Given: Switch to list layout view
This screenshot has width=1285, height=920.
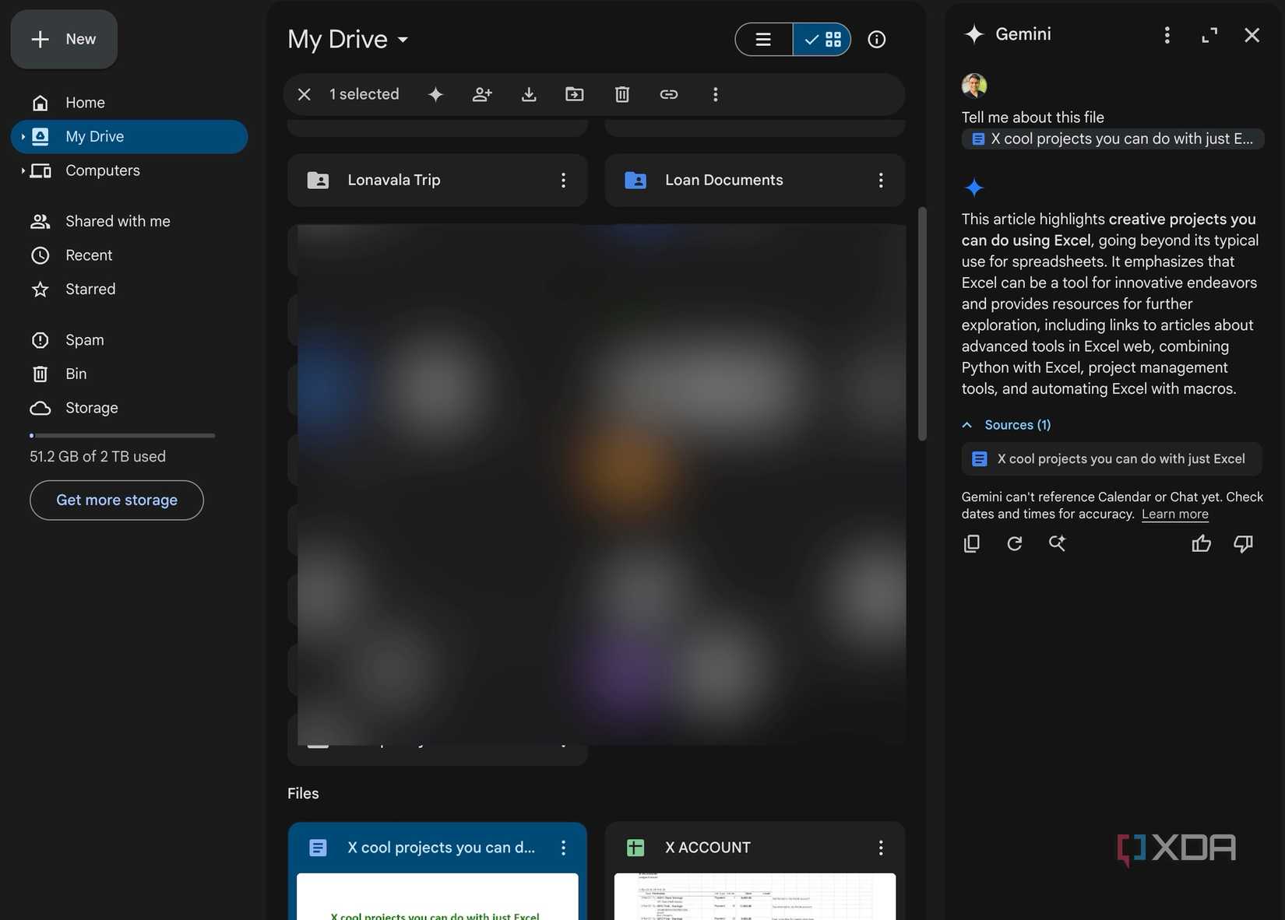Looking at the screenshot, I should pyautogui.click(x=763, y=40).
